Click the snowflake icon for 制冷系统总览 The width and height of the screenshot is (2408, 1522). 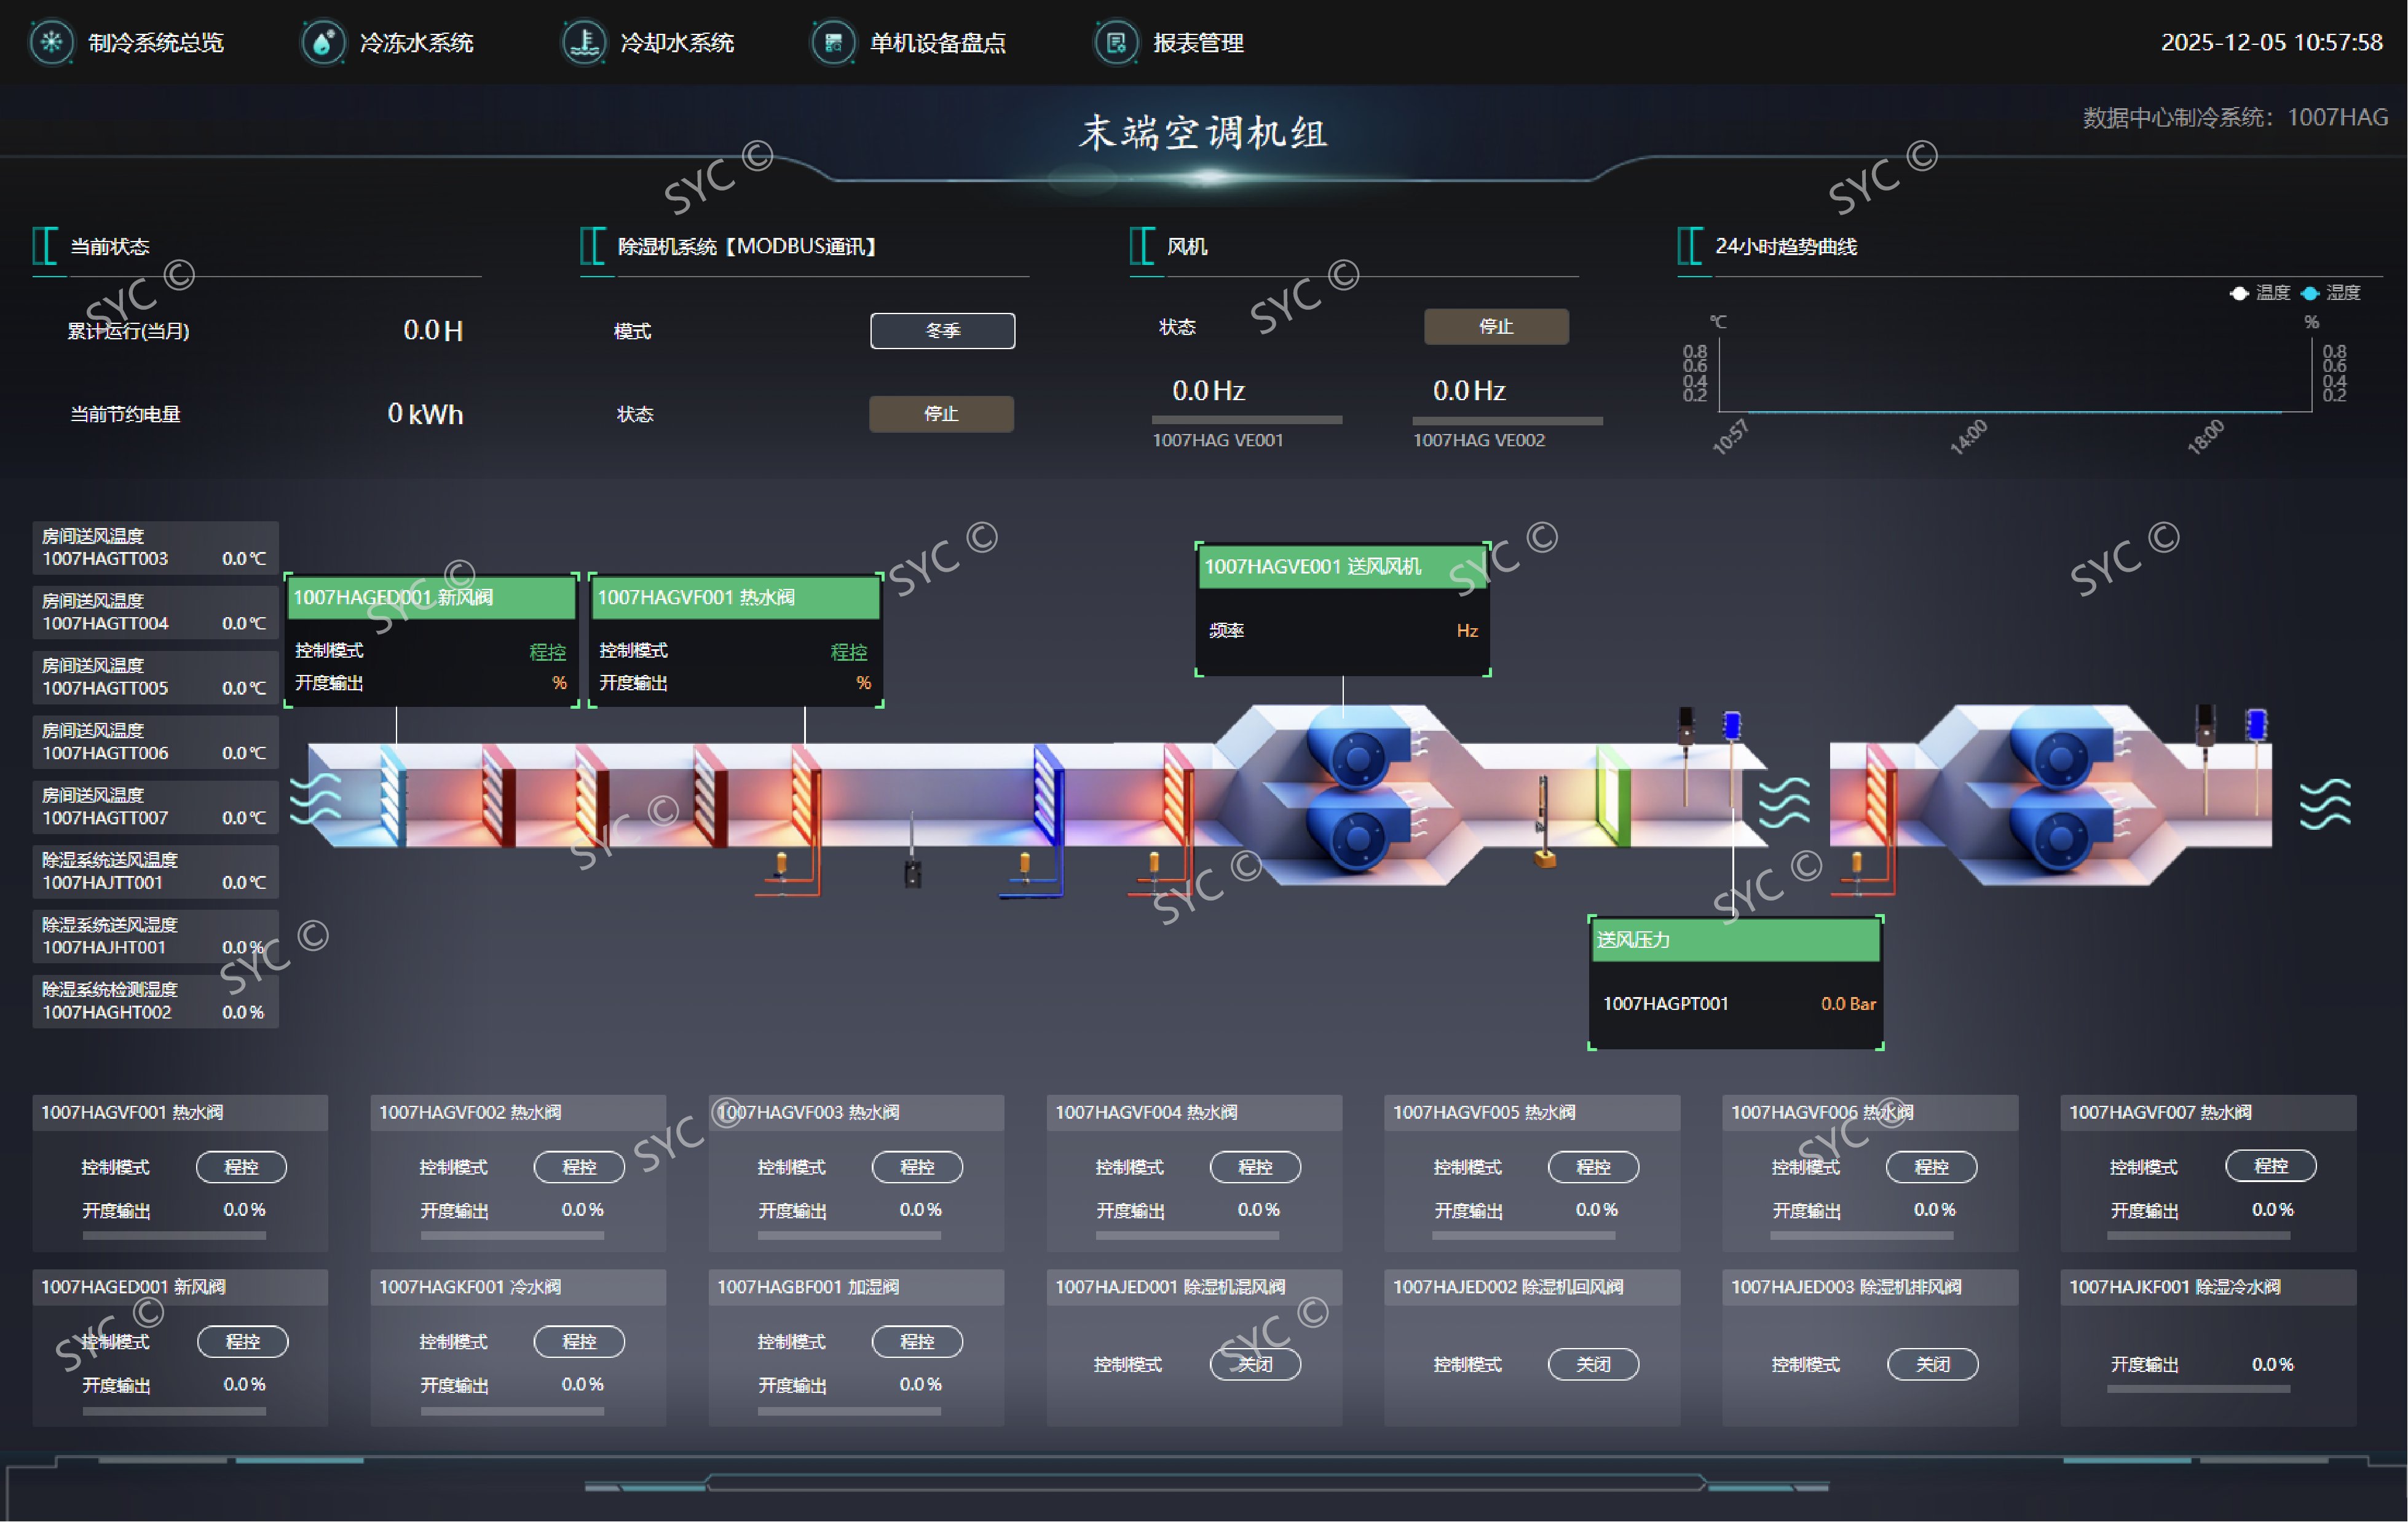(51, 43)
